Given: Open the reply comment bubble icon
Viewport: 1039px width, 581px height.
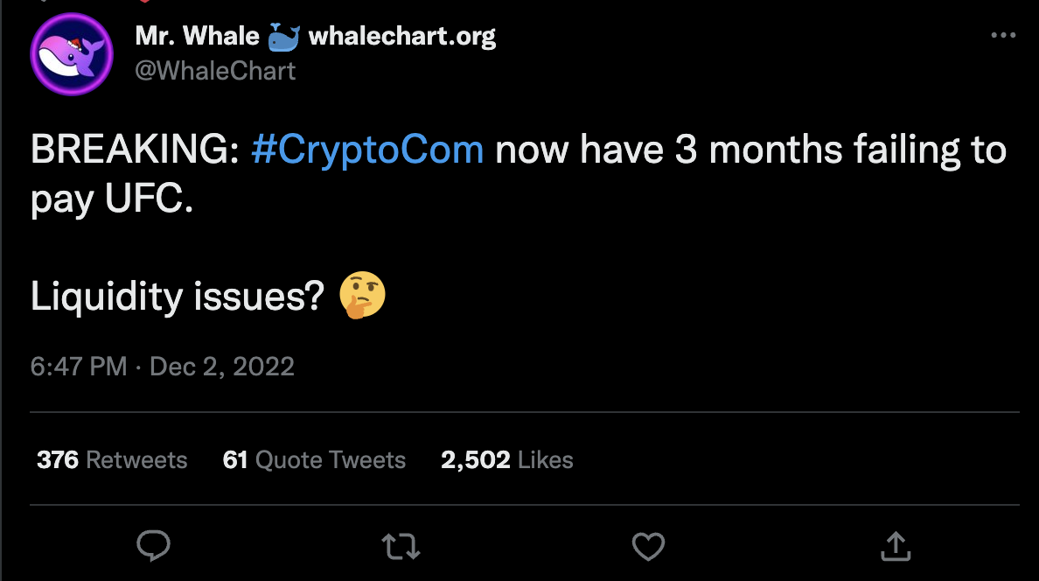Looking at the screenshot, I should pyautogui.click(x=153, y=546).
